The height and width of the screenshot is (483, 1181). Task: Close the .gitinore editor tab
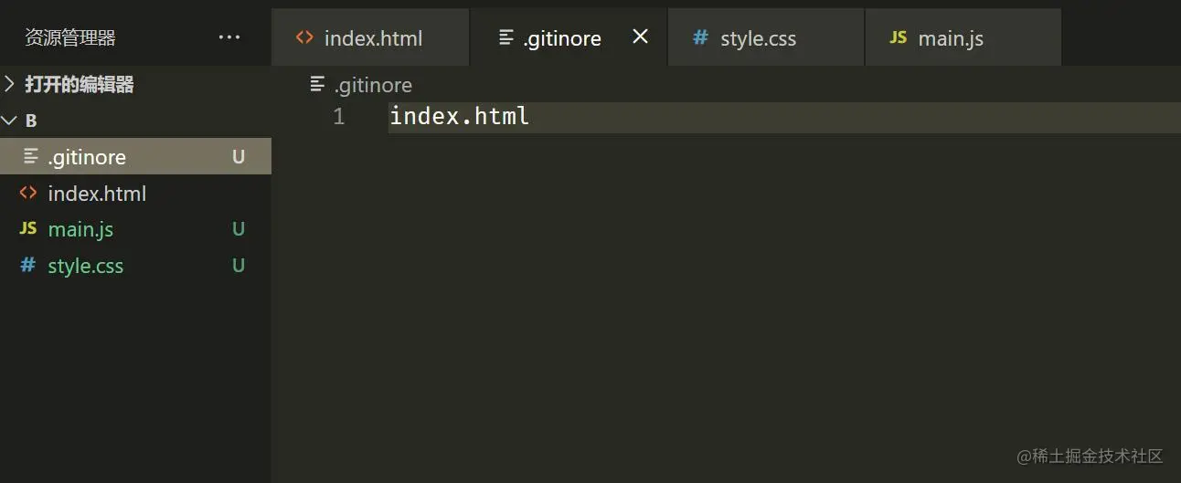pyautogui.click(x=641, y=37)
